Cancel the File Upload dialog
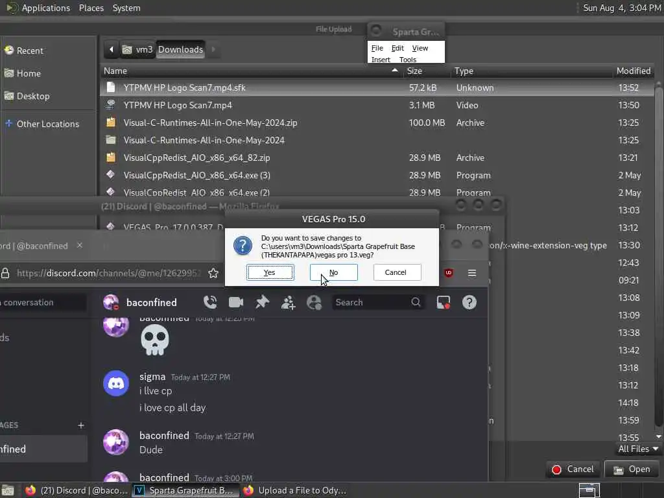This screenshot has width=664, height=498. tap(573, 469)
